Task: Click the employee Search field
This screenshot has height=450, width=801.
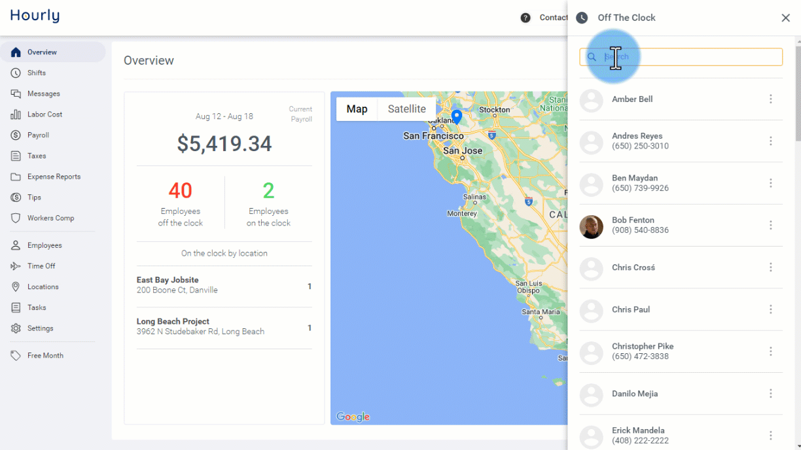Action: (681, 57)
